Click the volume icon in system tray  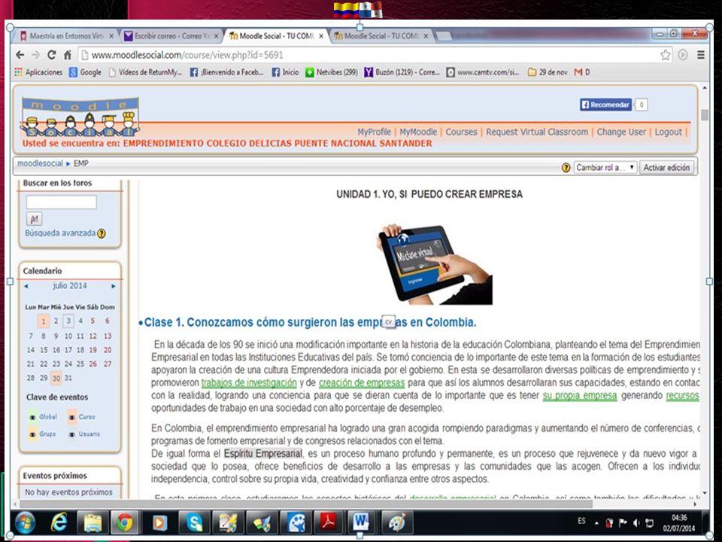click(x=636, y=522)
